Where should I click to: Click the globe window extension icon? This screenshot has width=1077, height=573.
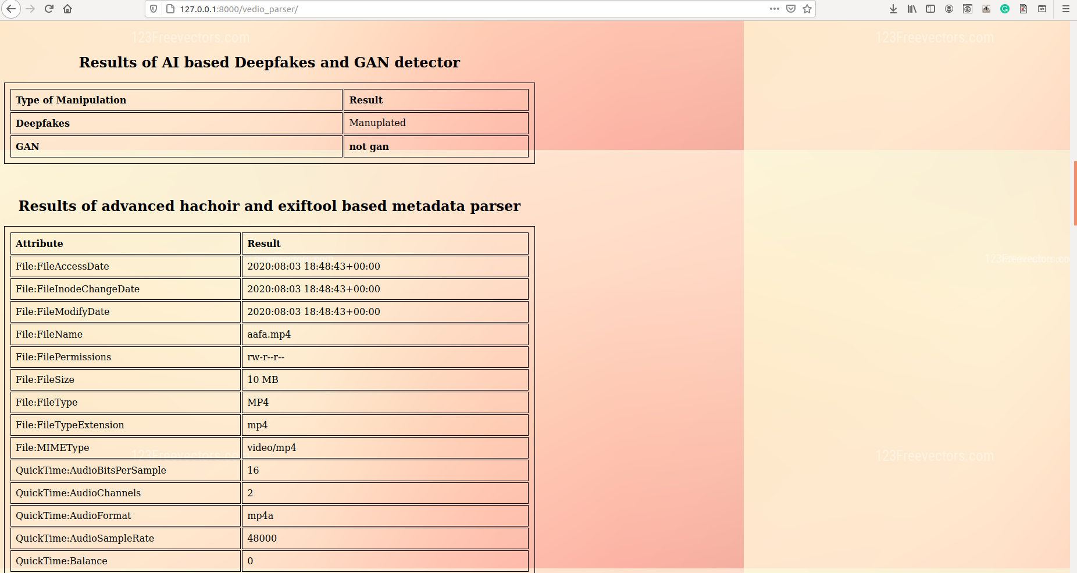pos(968,9)
